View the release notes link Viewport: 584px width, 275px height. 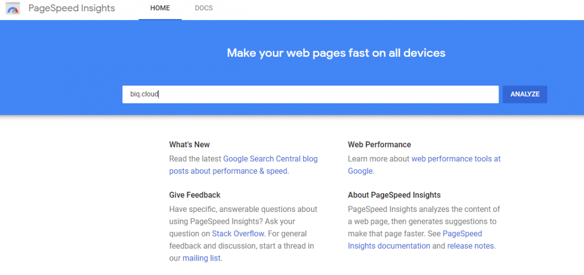pyautogui.click(x=471, y=246)
